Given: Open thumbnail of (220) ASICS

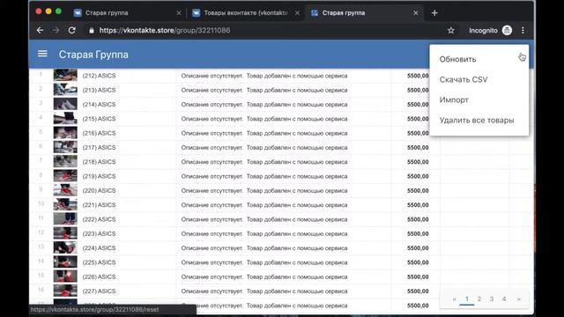Looking at the screenshot, I should point(65,190).
